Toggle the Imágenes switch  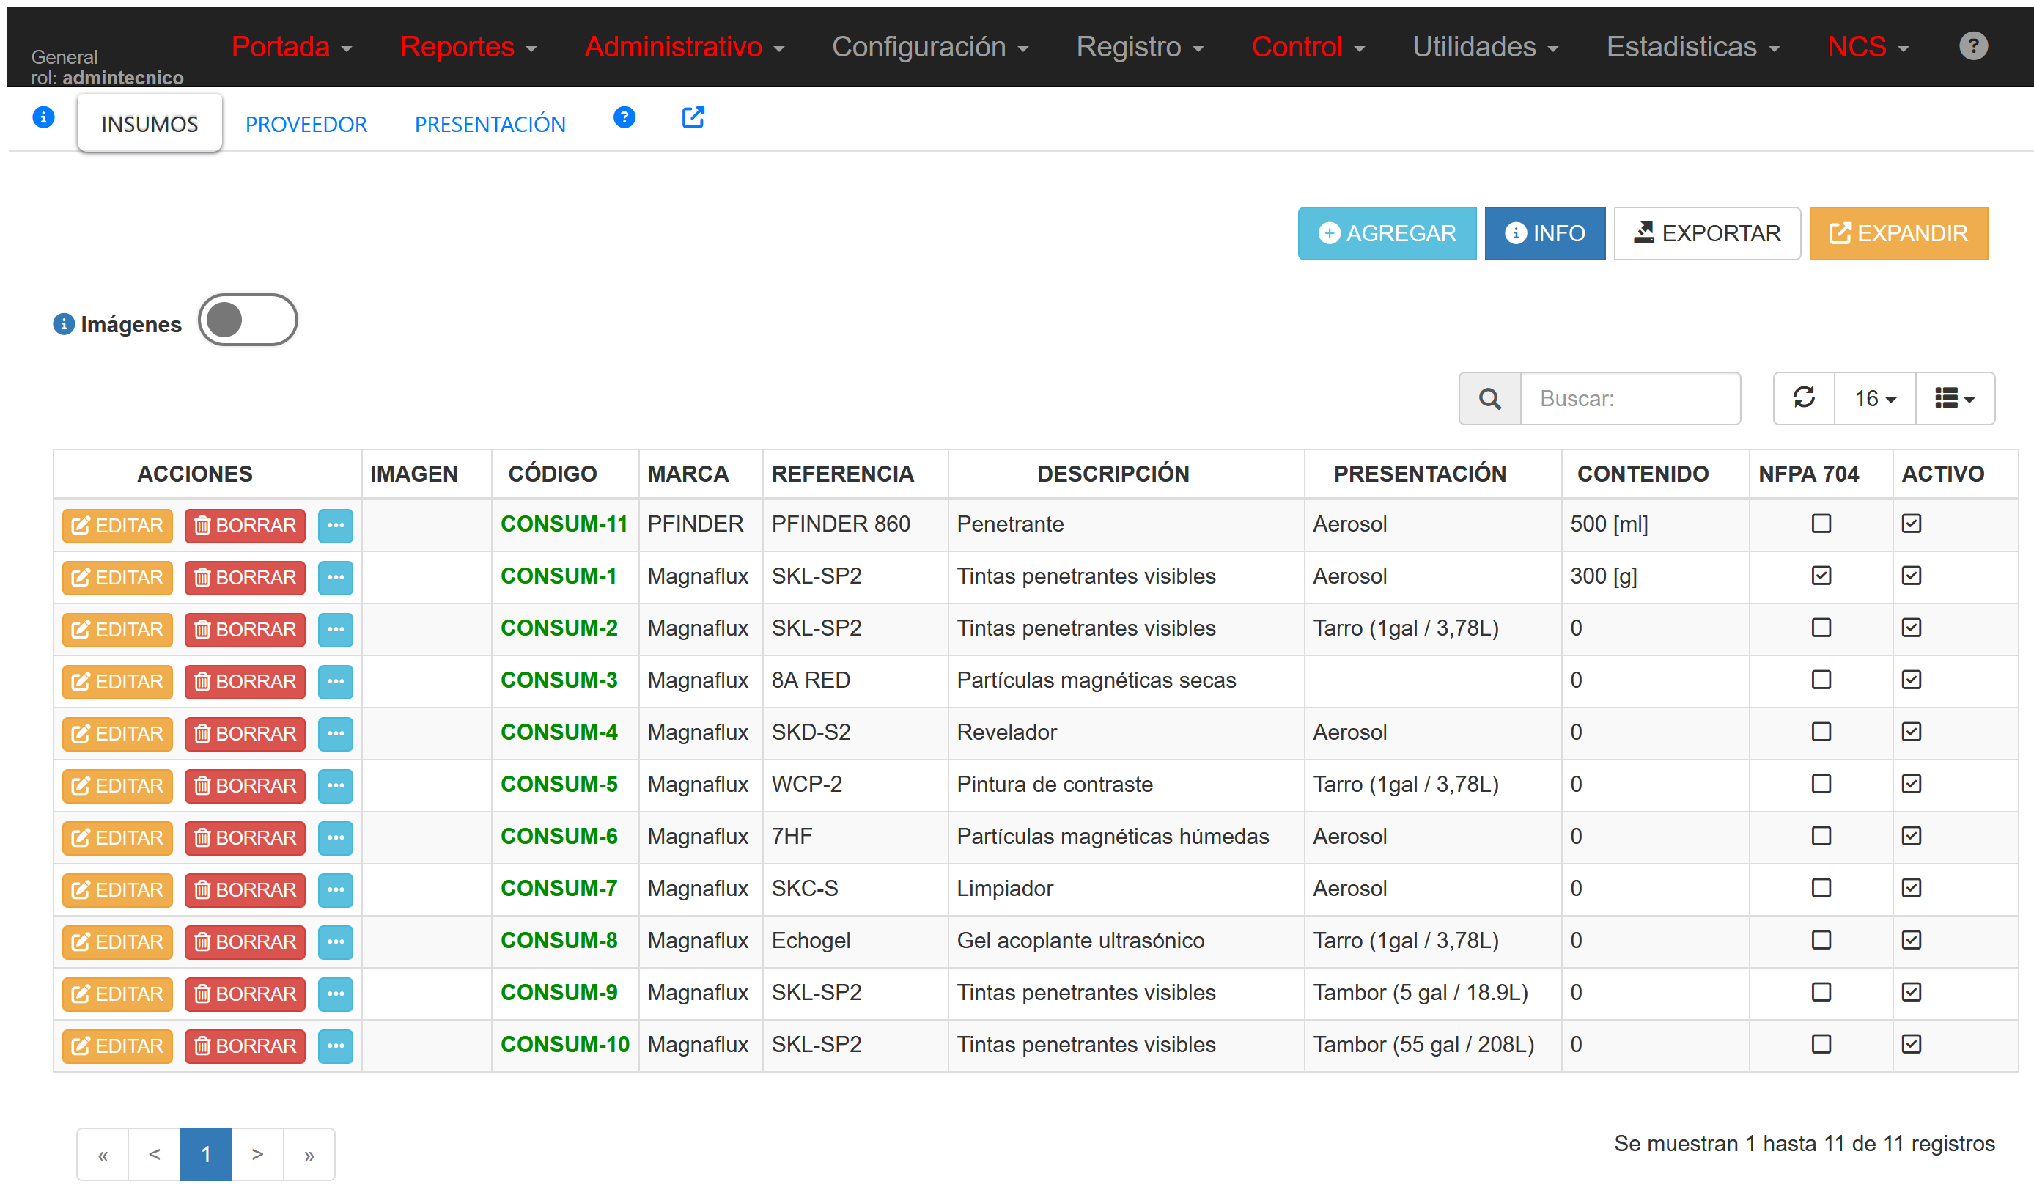[x=248, y=320]
